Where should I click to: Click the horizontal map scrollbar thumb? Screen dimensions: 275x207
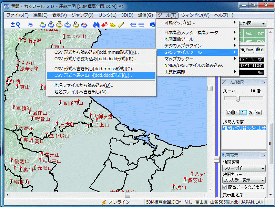pyautogui.click(x=128, y=195)
